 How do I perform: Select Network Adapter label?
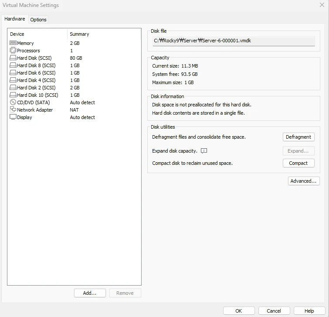click(x=35, y=110)
